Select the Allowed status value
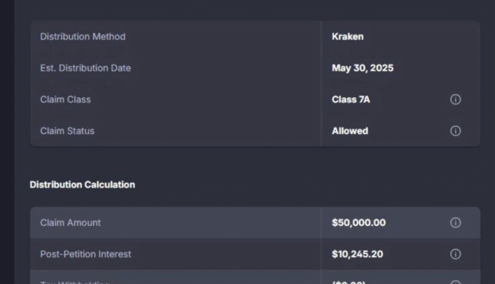 (350, 131)
